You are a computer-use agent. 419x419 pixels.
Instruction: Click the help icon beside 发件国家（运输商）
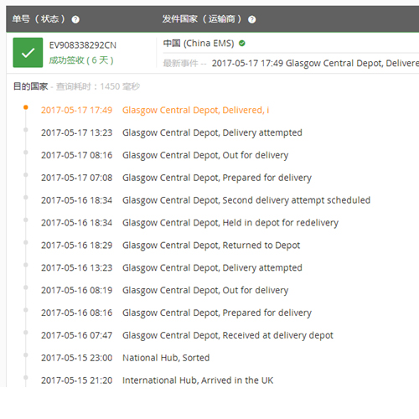pos(251,19)
